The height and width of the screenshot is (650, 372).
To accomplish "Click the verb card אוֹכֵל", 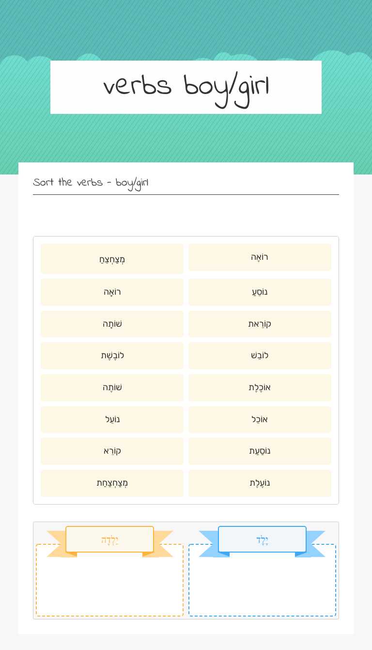I will (260, 419).
